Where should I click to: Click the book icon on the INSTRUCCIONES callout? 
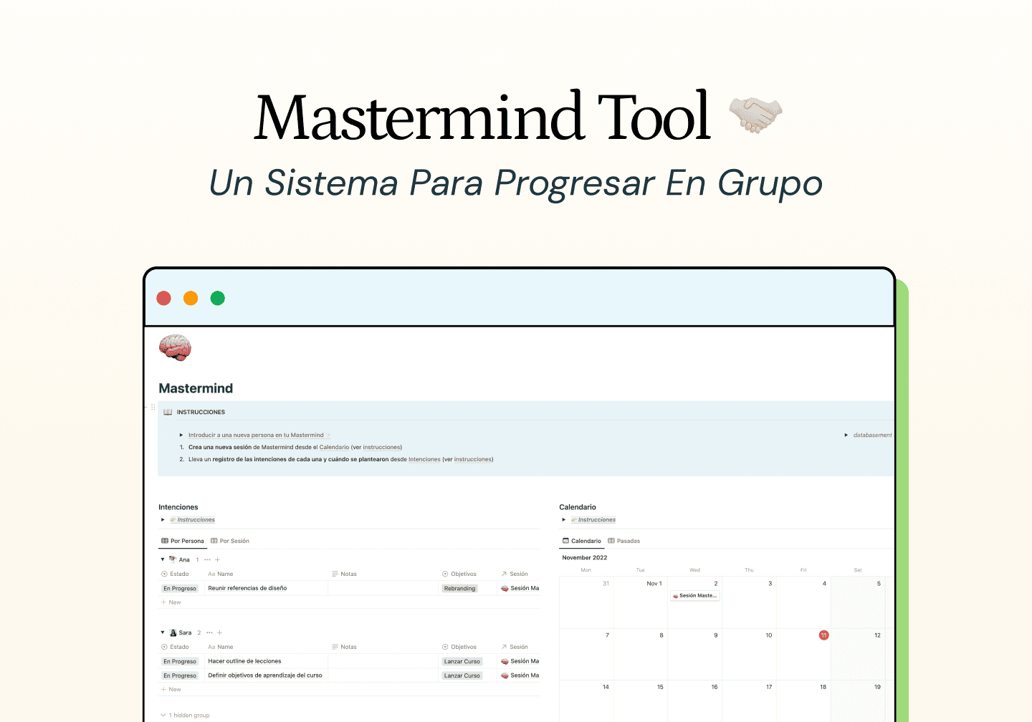pyautogui.click(x=168, y=412)
